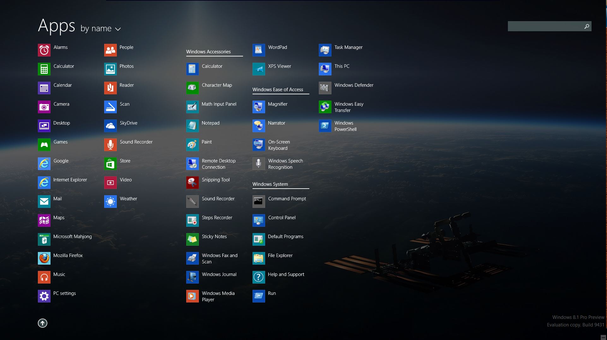Open the Windows Fax and Scan label
607x340 pixels.
click(x=220, y=259)
